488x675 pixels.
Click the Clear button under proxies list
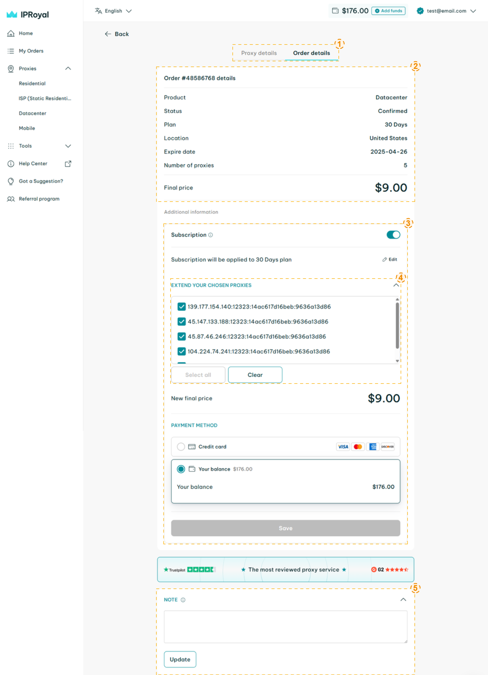click(255, 375)
